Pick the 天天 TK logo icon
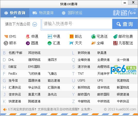Screen dimensions: 138x116 coord(71,43)
